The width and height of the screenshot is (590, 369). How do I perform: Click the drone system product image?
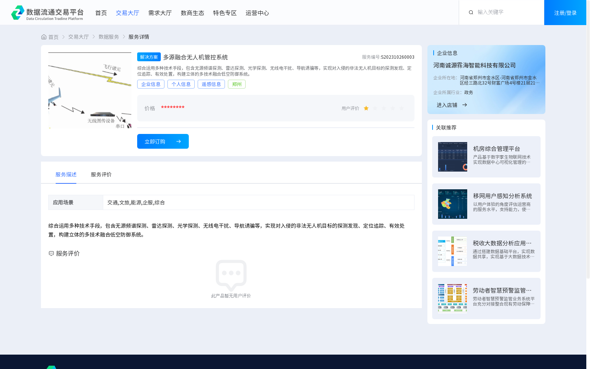pos(90,90)
